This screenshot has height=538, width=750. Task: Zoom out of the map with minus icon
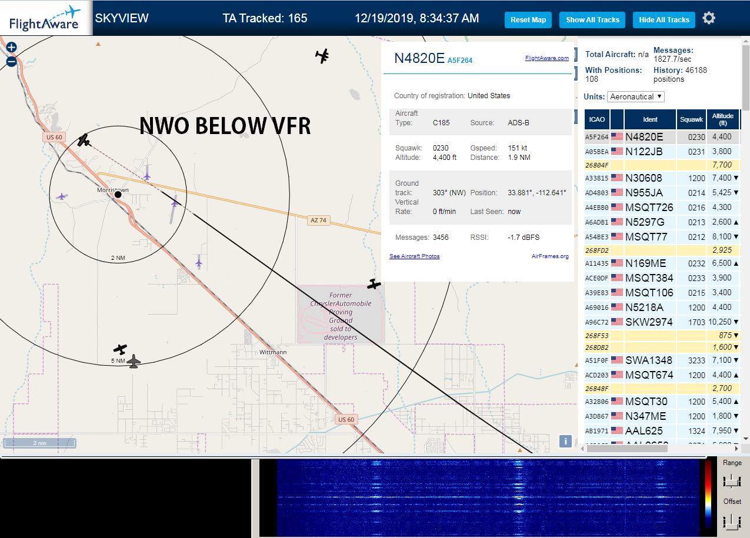click(11, 61)
